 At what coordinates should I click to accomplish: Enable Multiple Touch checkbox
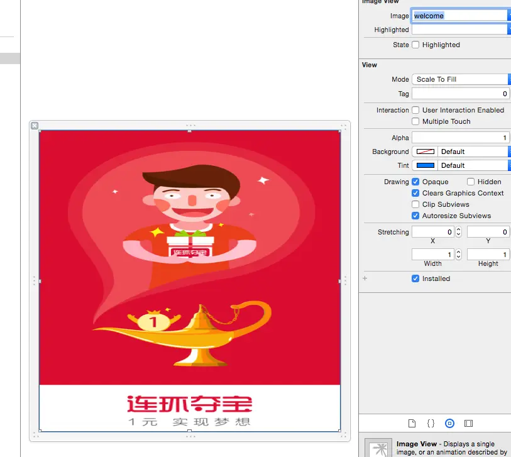click(415, 121)
